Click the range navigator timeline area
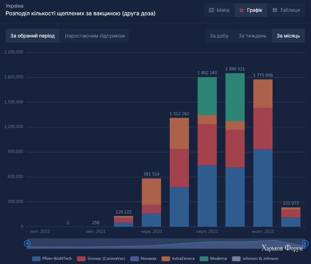The width and height of the screenshot is (311, 264). pos(166,244)
